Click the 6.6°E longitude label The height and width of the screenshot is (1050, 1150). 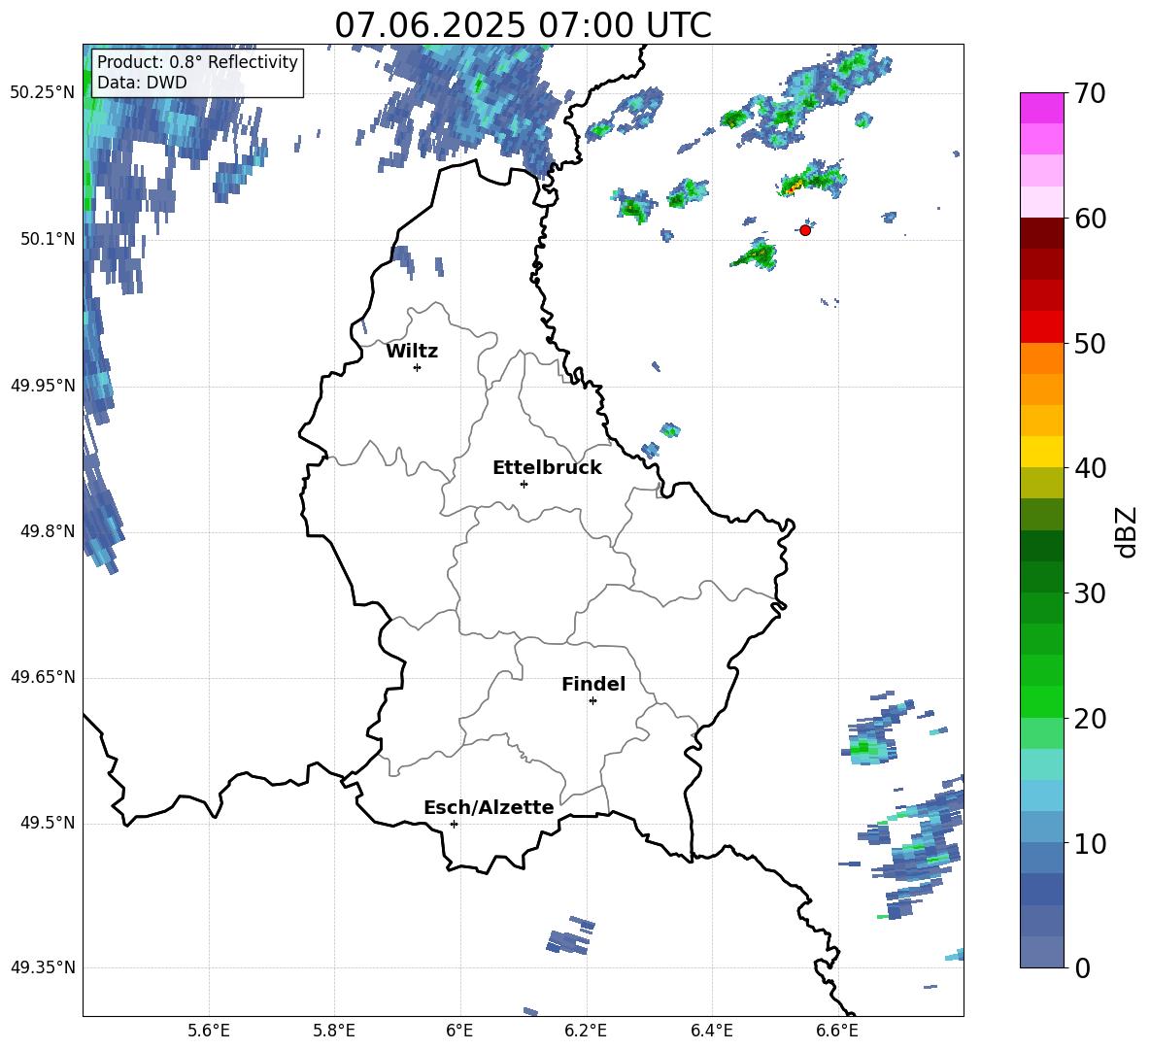coord(837,1031)
